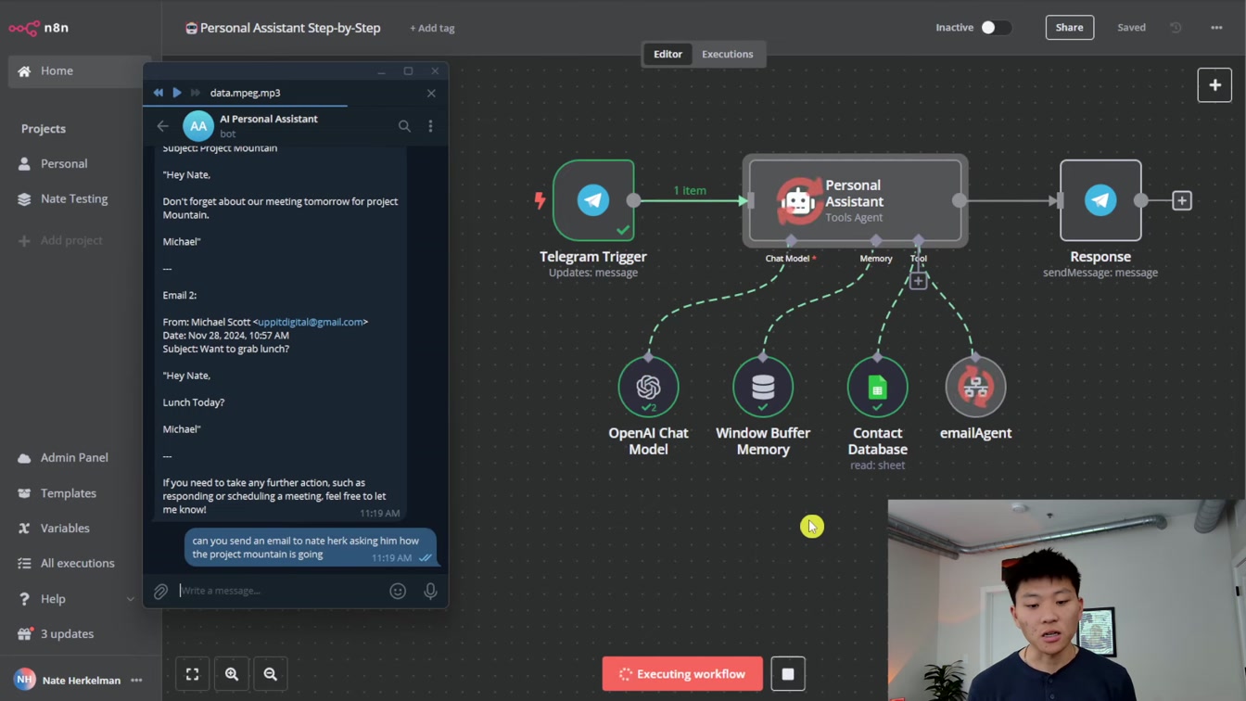Open the Personal project
The height and width of the screenshot is (701, 1246).
click(64, 163)
